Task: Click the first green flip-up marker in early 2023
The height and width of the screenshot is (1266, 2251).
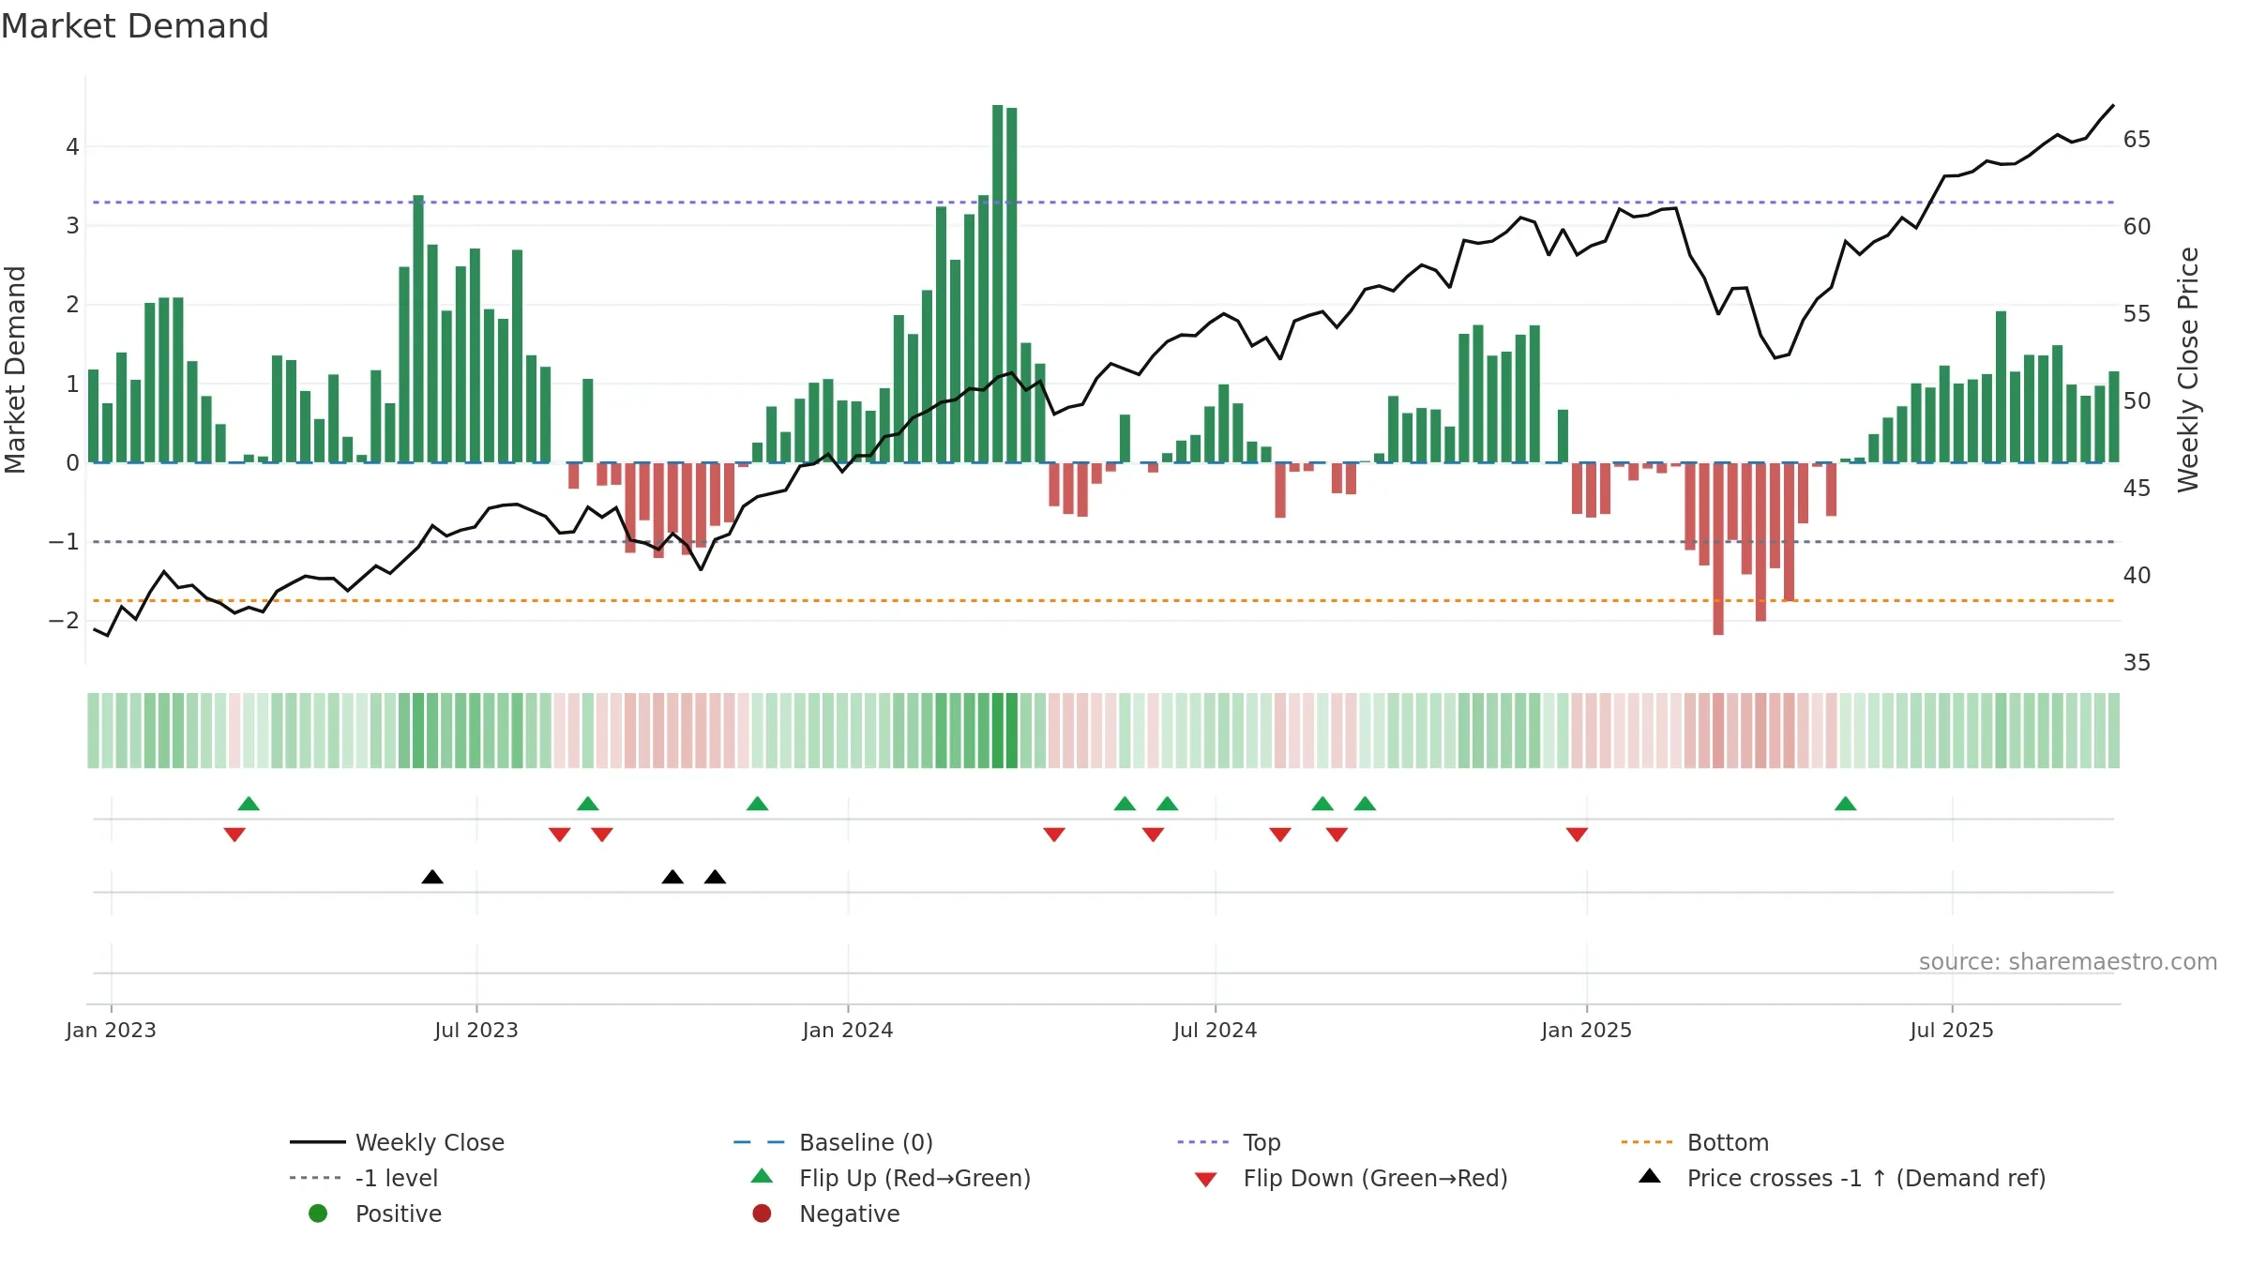Action: [249, 804]
